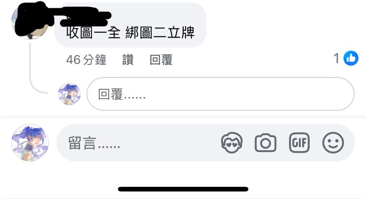Like the comment with the 讚 button
Viewport: 366px width, 199px height.
pyautogui.click(x=128, y=60)
